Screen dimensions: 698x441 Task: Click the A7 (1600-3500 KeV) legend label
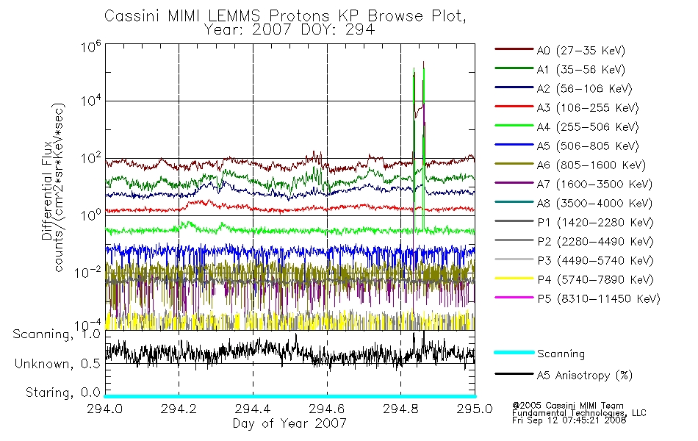pos(594,185)
